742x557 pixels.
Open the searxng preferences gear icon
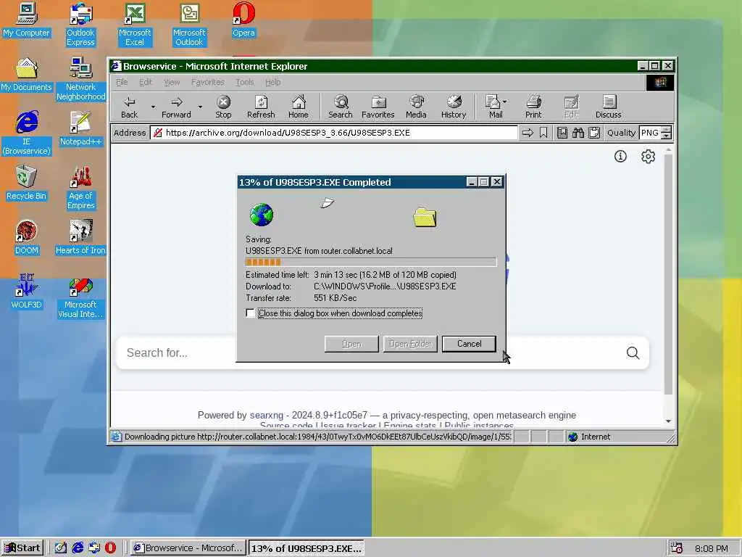click(648, 157)
